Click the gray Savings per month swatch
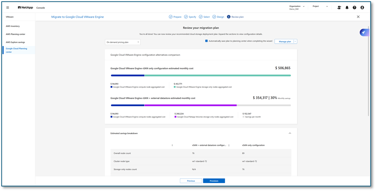This screenshot has height=191, width=376. coord(244,117)
